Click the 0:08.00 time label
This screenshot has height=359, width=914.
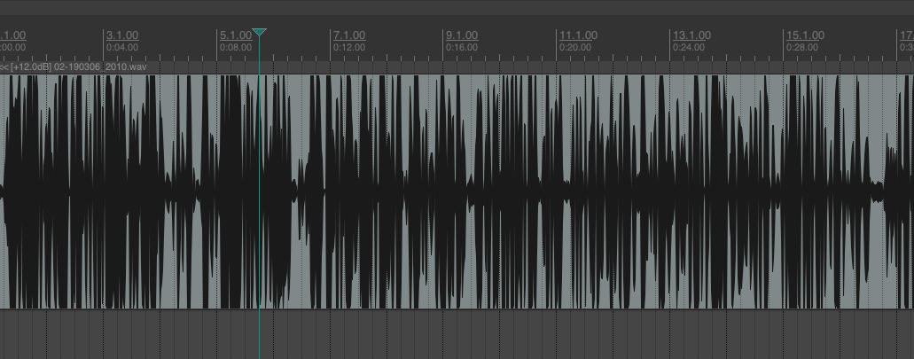pos(235,47)
